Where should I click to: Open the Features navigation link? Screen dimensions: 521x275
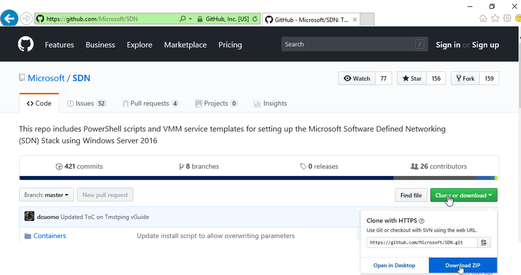tap(59, 45)
